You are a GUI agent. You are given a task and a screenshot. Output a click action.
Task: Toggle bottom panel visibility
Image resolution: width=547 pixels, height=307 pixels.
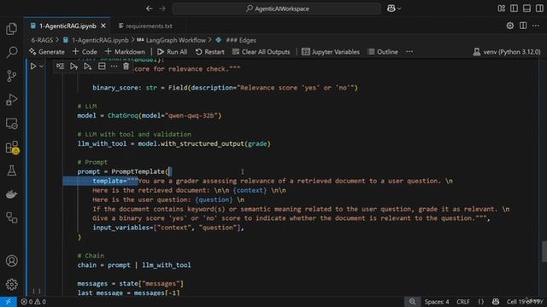[526, 9]
